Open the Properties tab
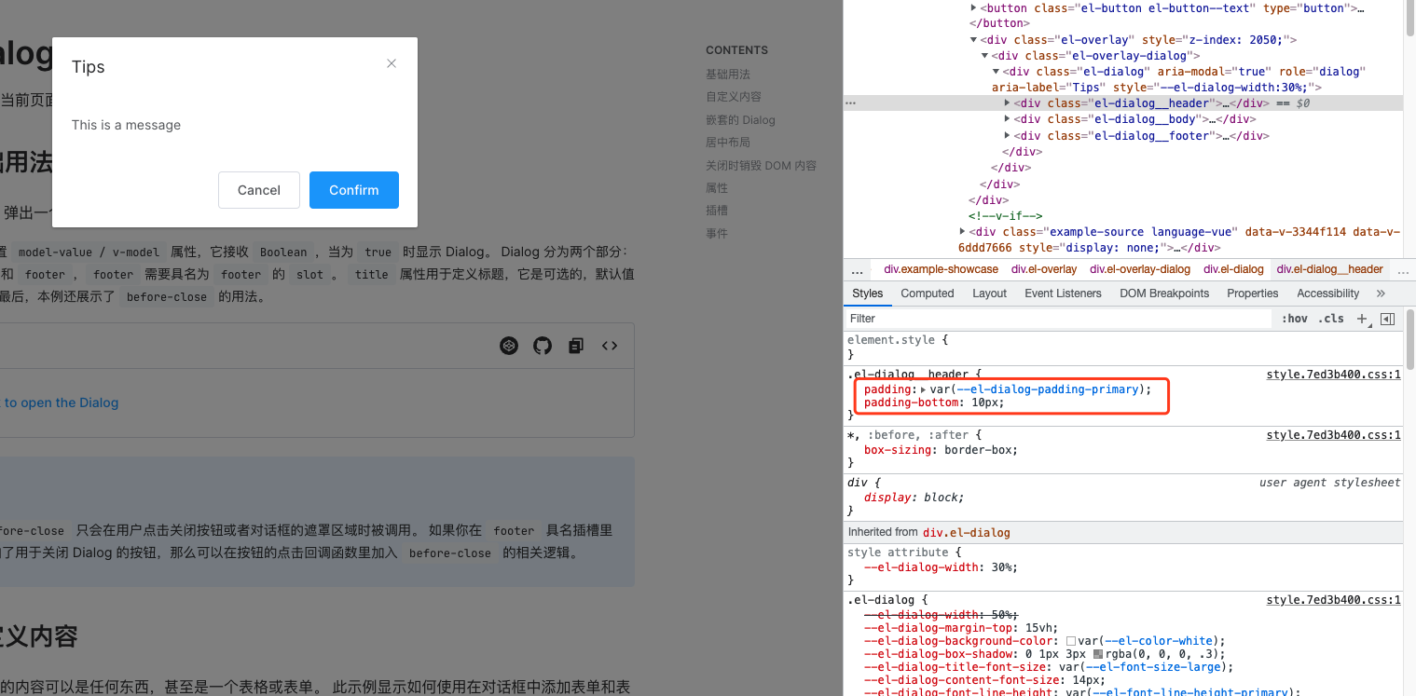 (x=1252, y=293)
